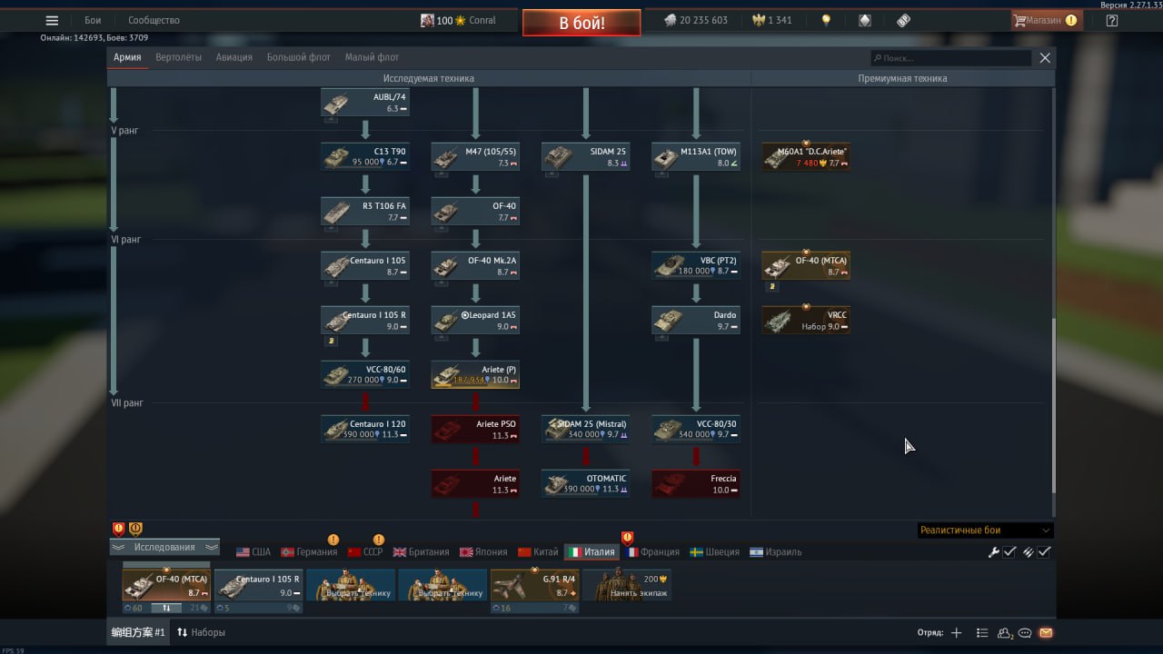Switch to Малый флот tab

tap(372, 57)
